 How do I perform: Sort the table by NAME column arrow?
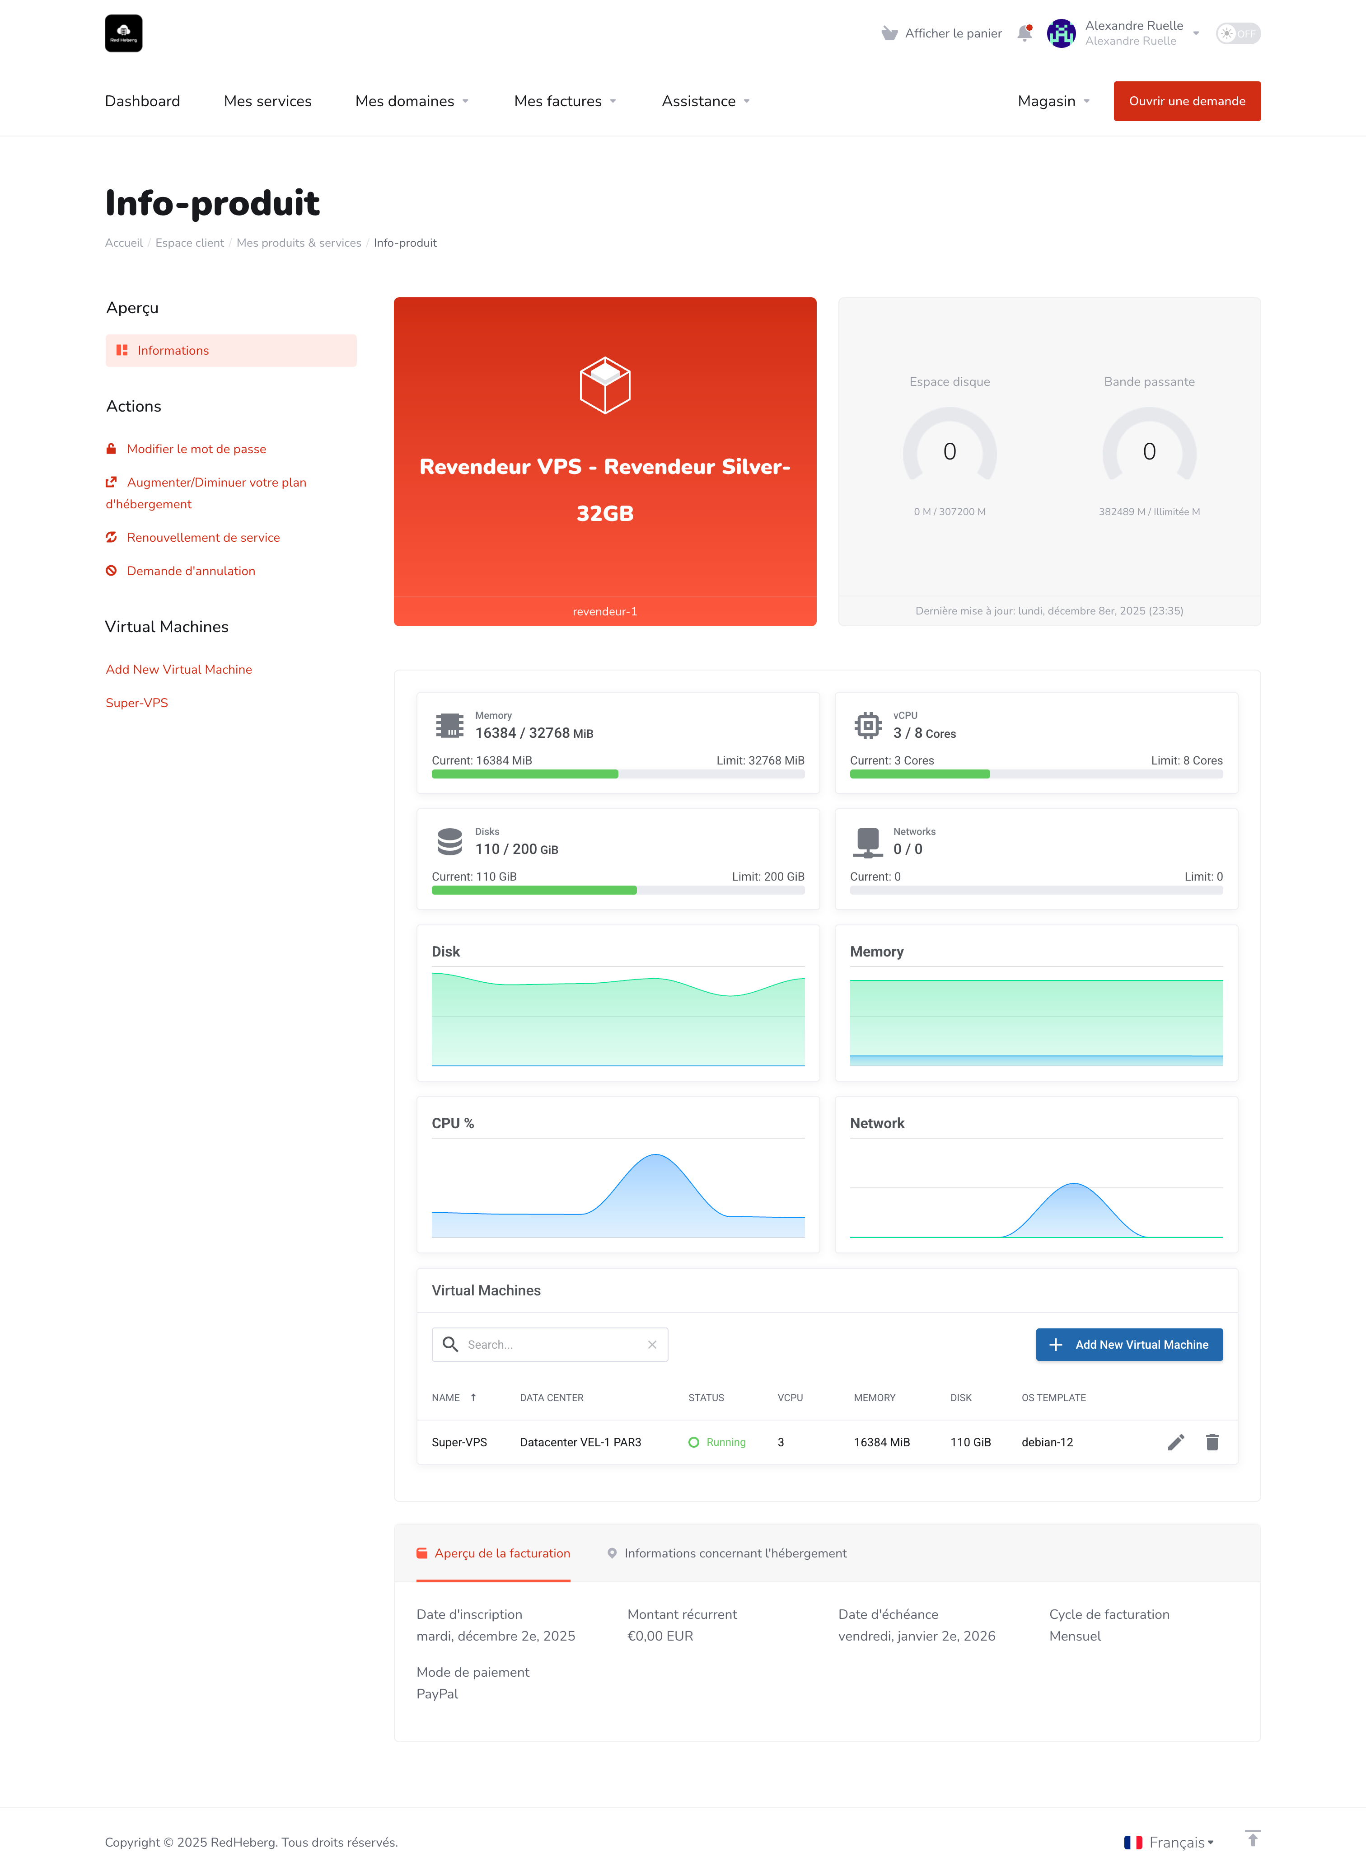point(473,1397)
